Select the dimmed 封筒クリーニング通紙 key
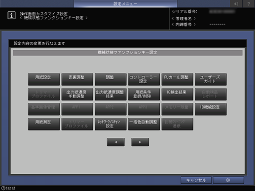The image size is (255, 191). [178, 124]
